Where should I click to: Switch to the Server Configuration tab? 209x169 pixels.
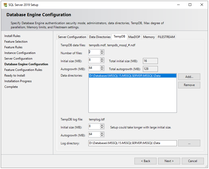click(72, 37)
